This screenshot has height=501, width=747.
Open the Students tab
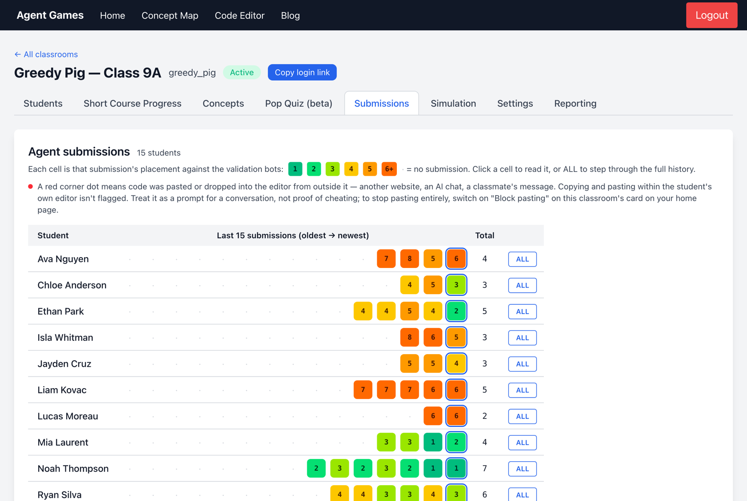[43, 103]
